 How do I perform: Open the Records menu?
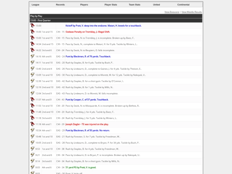[x=60, y=5]
